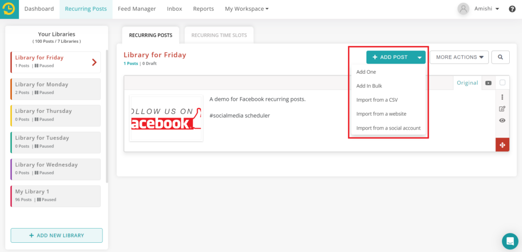The height and width of the screenshot is (252, 522).
Task: Click the red move post handle
Action: (x=502, y=145)
